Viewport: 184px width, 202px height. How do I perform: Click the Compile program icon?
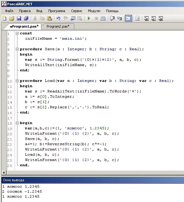[x=103, y=18]
